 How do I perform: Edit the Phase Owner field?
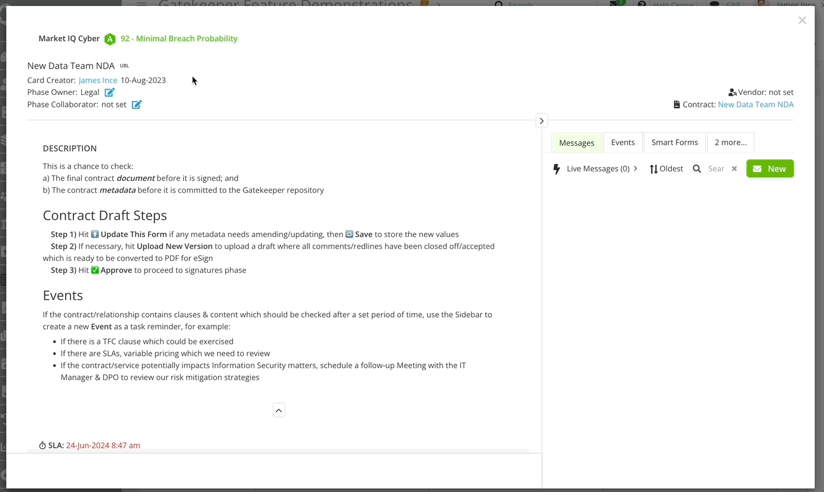pos(109,92)
